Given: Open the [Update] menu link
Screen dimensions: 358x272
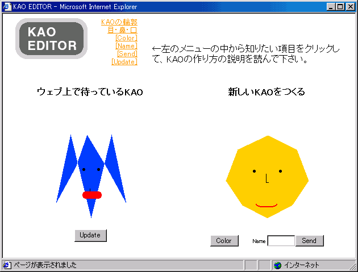Looking at the screenshot, I should (x=124, y=62).
